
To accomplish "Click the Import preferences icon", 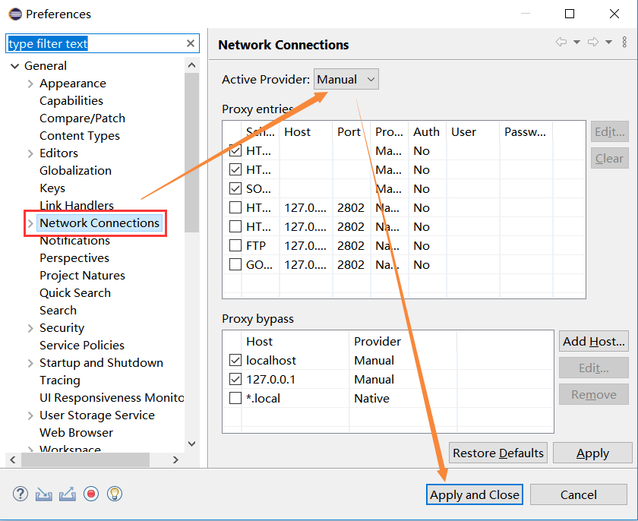I will click(44, 494).
